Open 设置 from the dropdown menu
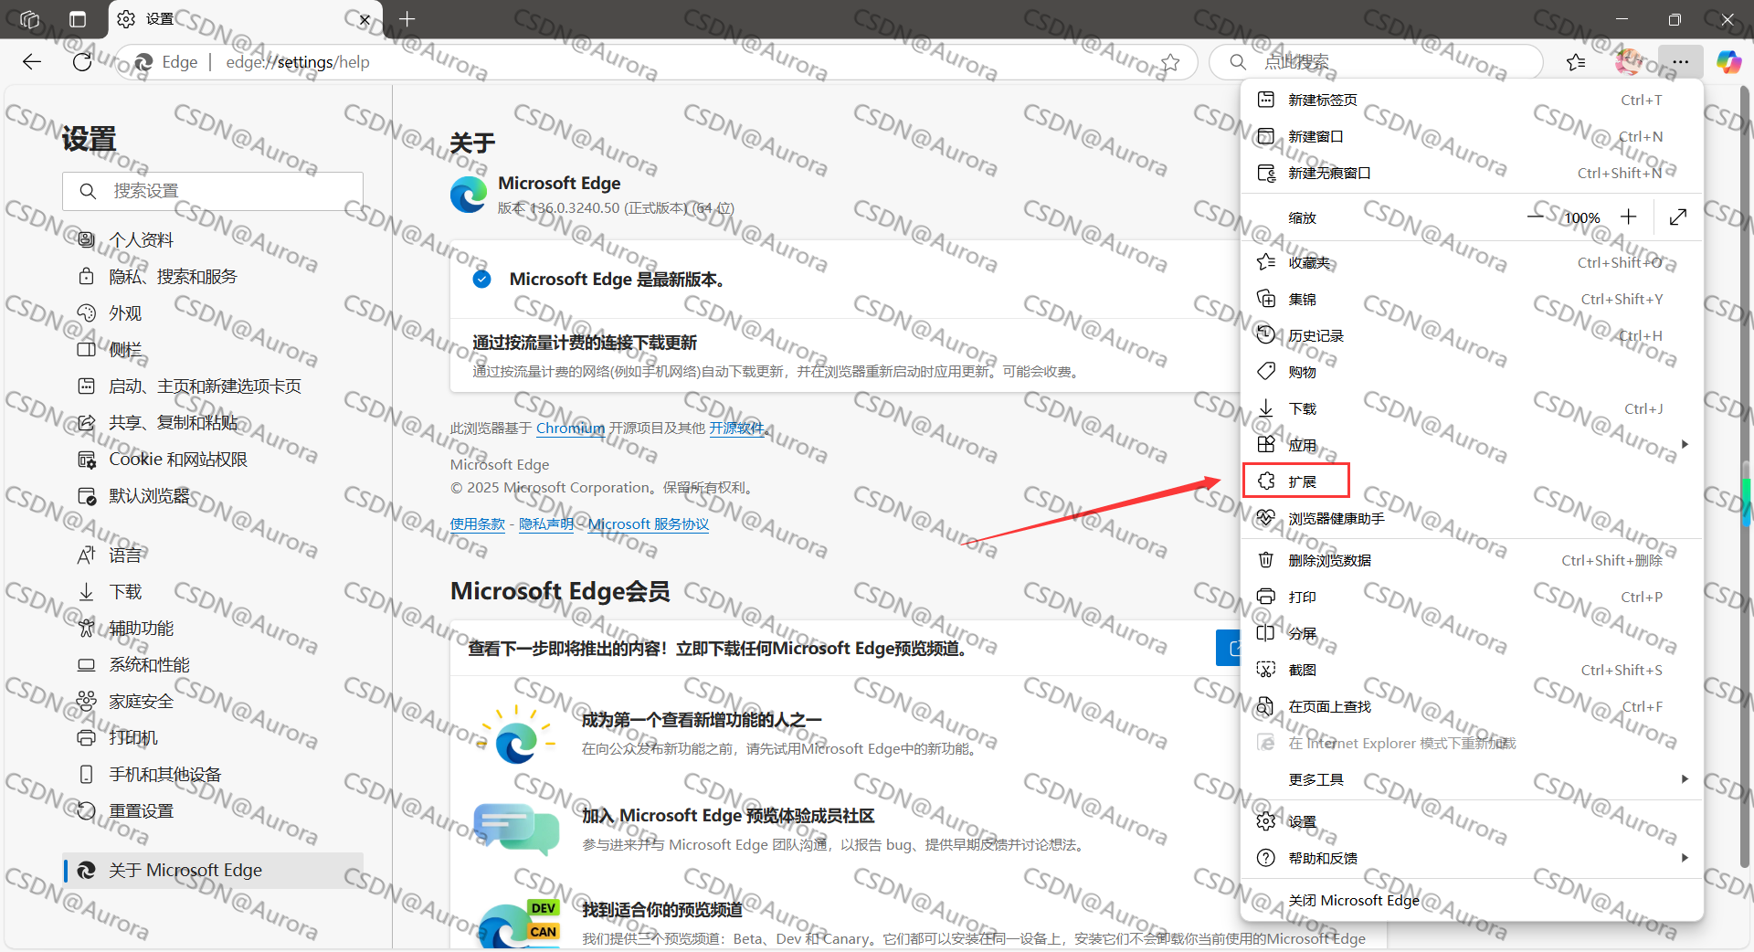 1472,821
